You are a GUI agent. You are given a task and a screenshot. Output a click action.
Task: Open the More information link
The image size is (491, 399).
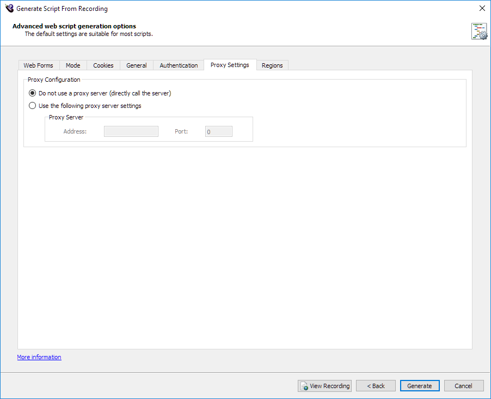[x=39, y=357]
